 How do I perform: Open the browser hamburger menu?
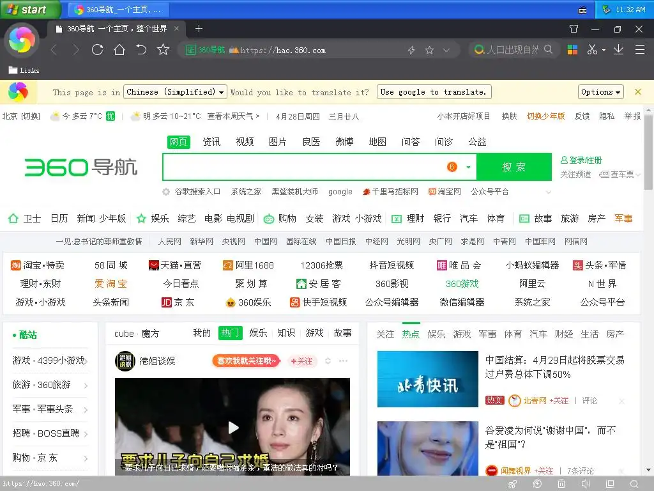tap(640, 50)
